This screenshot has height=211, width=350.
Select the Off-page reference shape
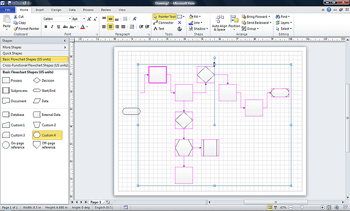pos(44,145)
